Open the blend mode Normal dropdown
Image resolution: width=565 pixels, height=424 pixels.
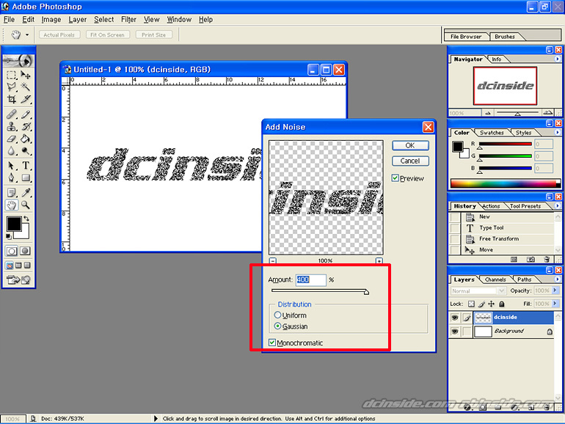pos(502,290)
